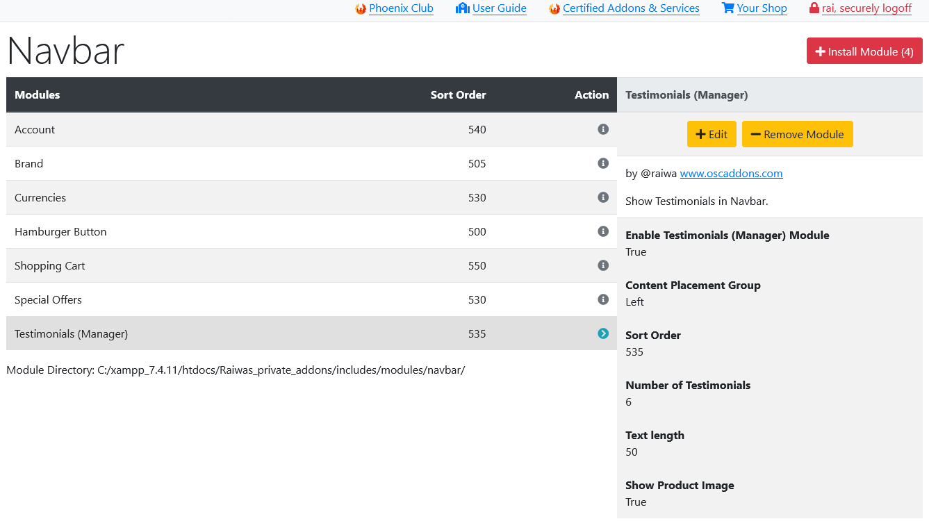Click sort order value 505
The height and width of the screenshot is (521, 929).
tap(477, 164)
